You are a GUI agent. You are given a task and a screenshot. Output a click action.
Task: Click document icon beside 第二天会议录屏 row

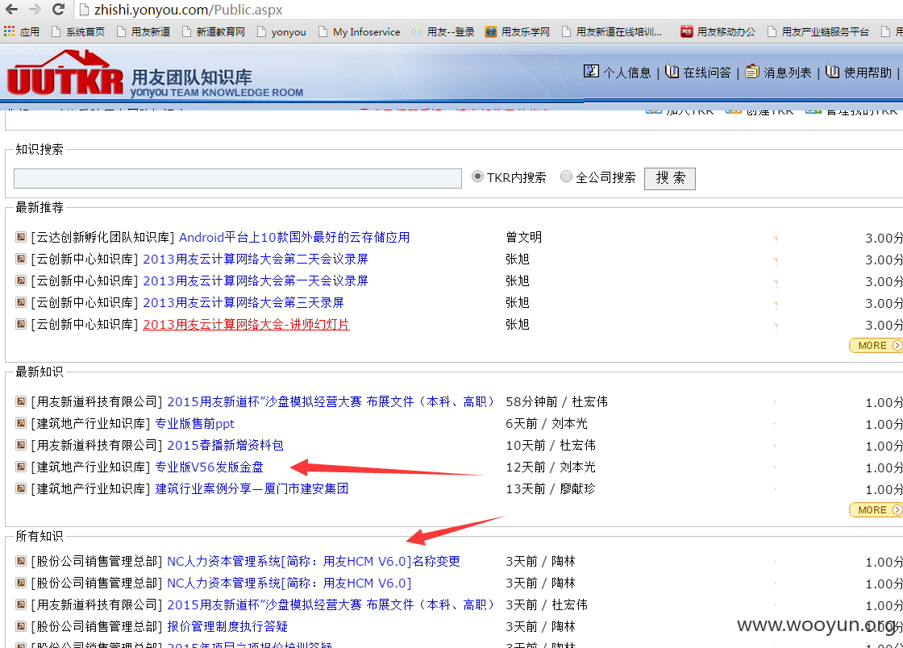(21, 259)
